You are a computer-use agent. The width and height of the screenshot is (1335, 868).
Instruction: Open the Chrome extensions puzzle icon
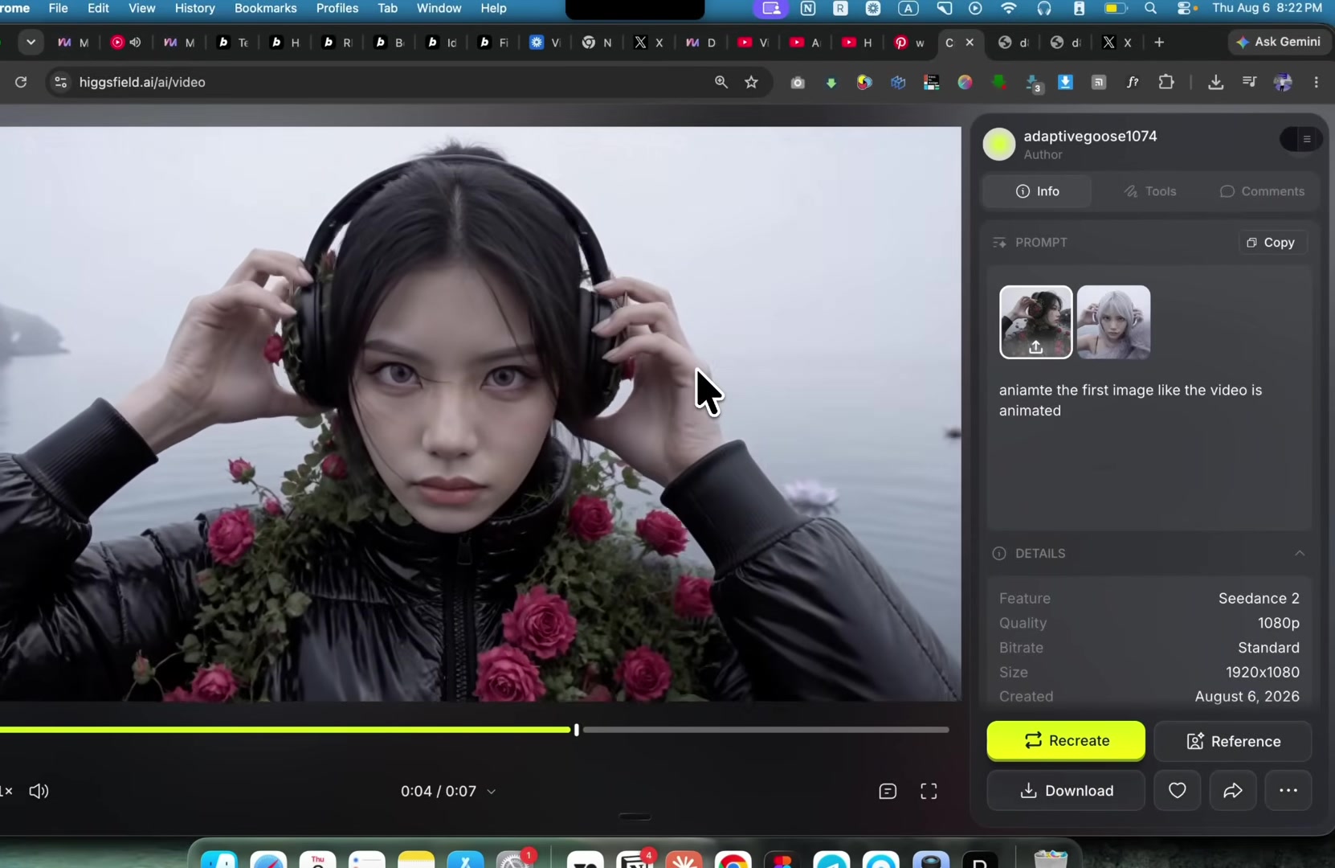(x=1166, y=82)
